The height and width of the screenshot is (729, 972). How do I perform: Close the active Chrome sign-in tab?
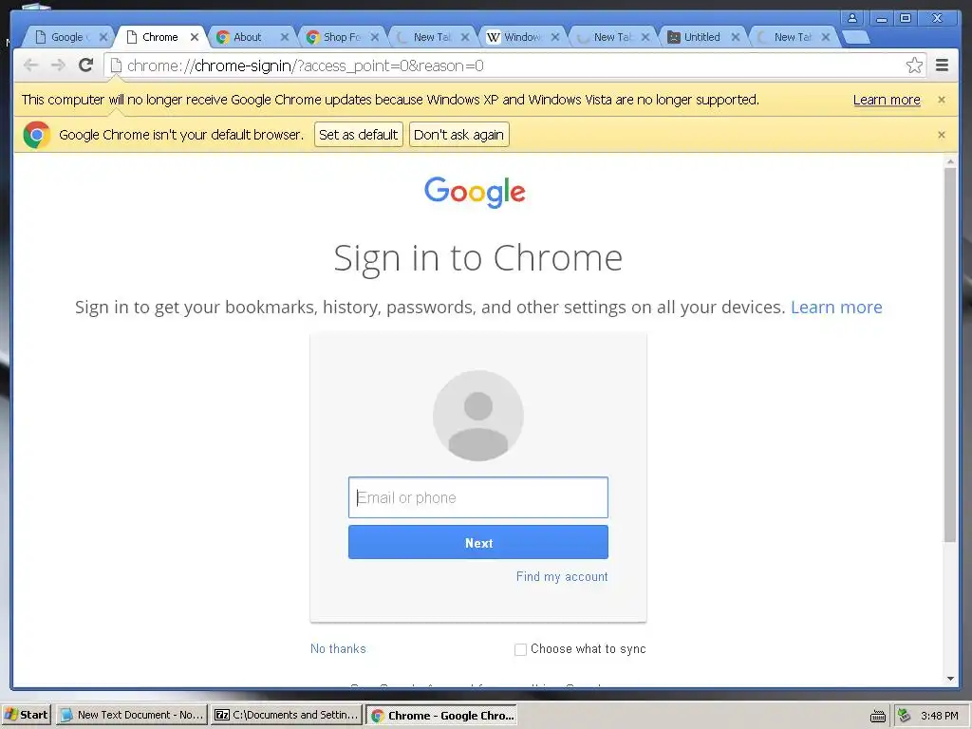194,37
